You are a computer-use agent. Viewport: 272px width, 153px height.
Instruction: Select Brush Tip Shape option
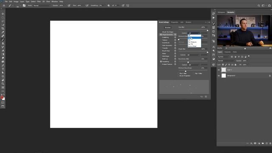(x=168, y=32)
